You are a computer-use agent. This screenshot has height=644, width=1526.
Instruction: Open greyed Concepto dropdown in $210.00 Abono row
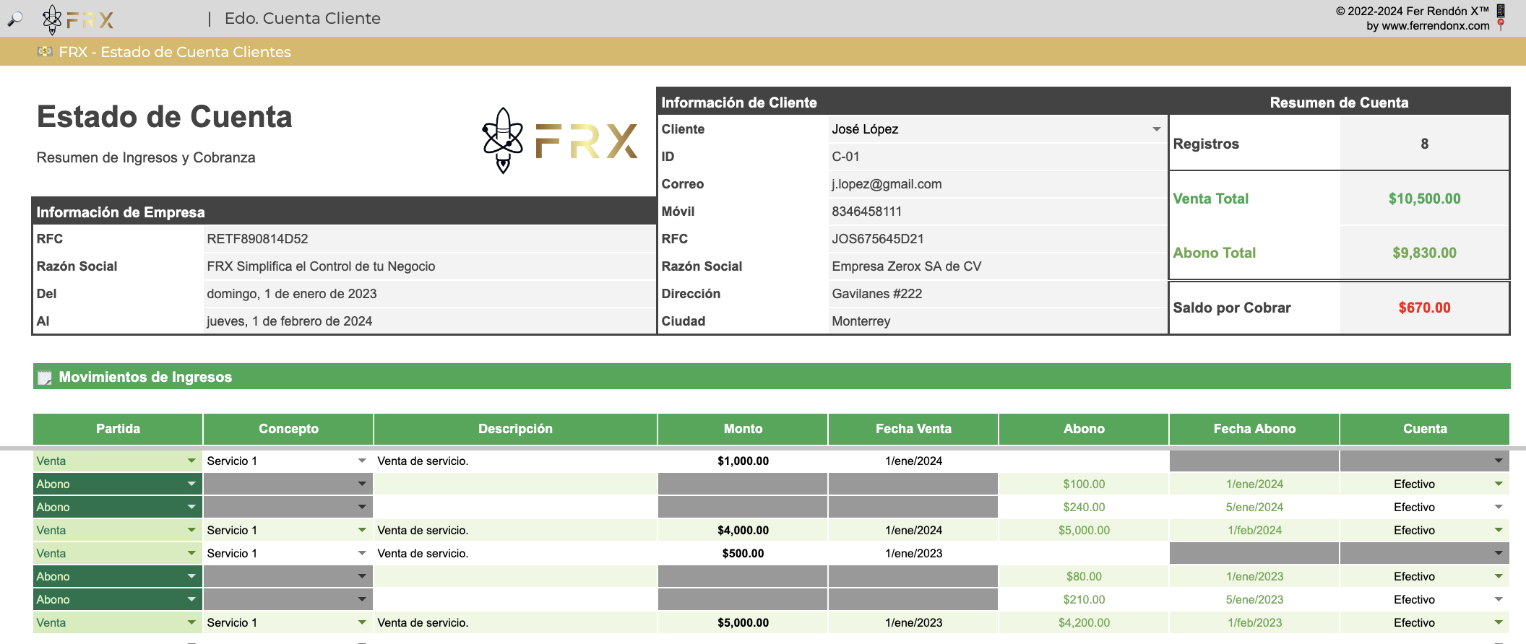tap(362, 599)
